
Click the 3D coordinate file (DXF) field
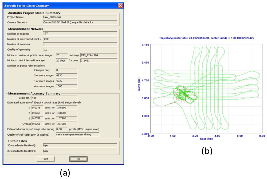(80, 151)
